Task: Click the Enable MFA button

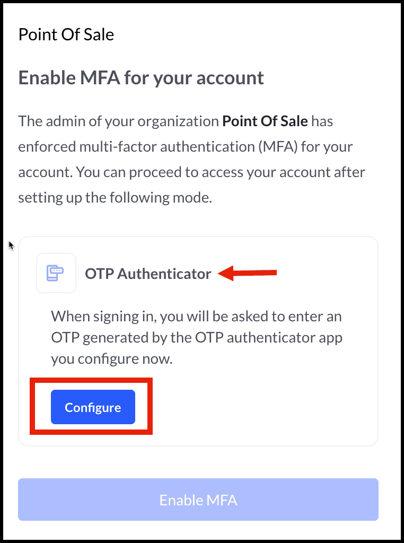Action: (x=198, y=500)
